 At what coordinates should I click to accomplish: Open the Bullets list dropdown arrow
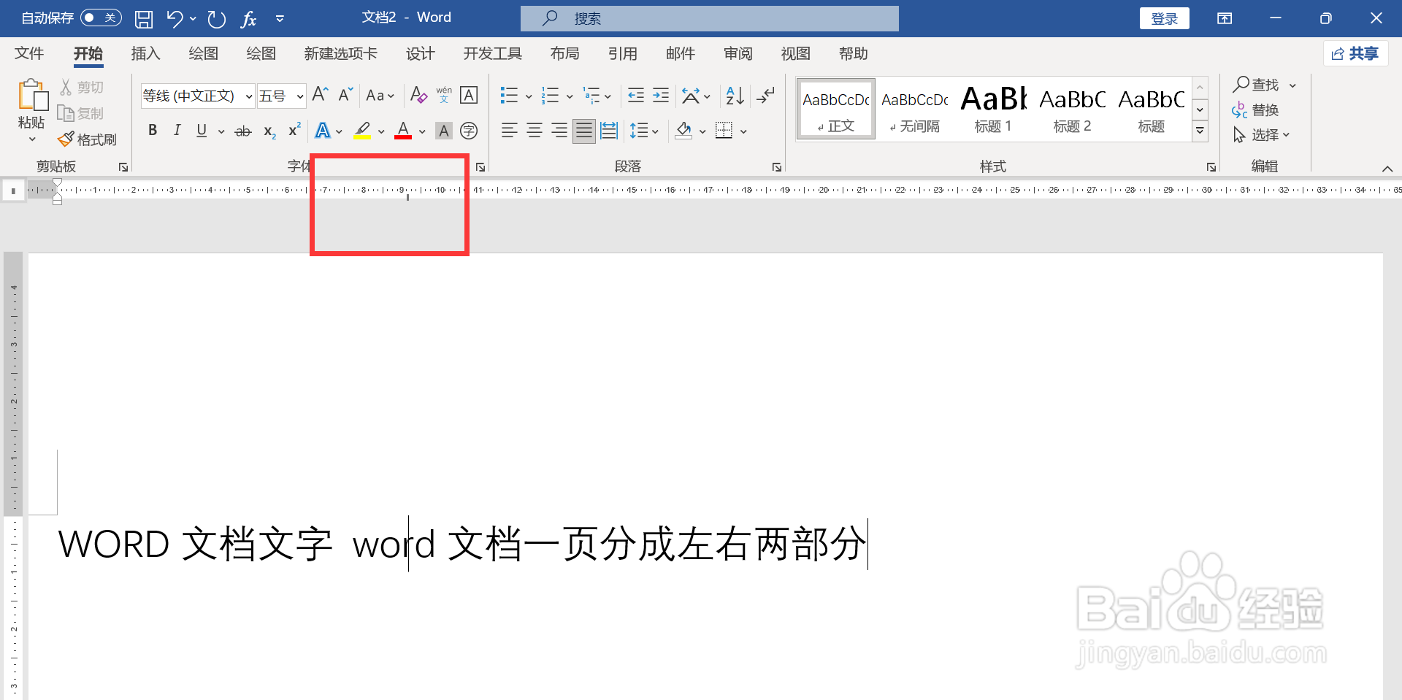point(529,96)
